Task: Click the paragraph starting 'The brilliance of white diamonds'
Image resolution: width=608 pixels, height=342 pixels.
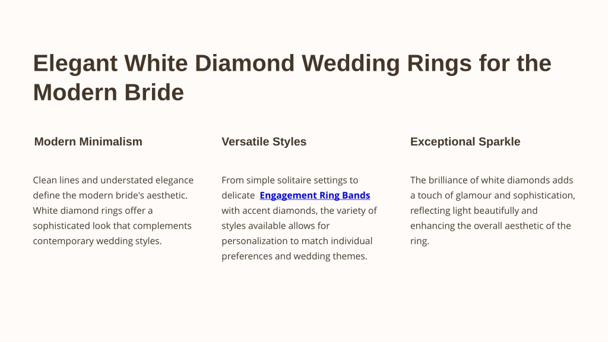Action: point(493,211)
